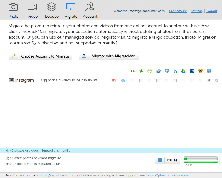The height and width of the screenshot is (178, 222).
Task: Click the local computer monitor icon
Action: click(x=209, y=71)
